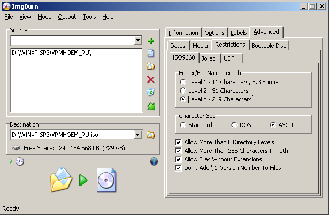Choose Standard character set

[x=183, y=125]
